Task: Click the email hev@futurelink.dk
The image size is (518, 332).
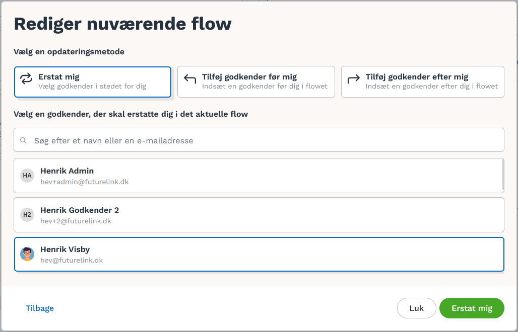Action: (72, 260)
